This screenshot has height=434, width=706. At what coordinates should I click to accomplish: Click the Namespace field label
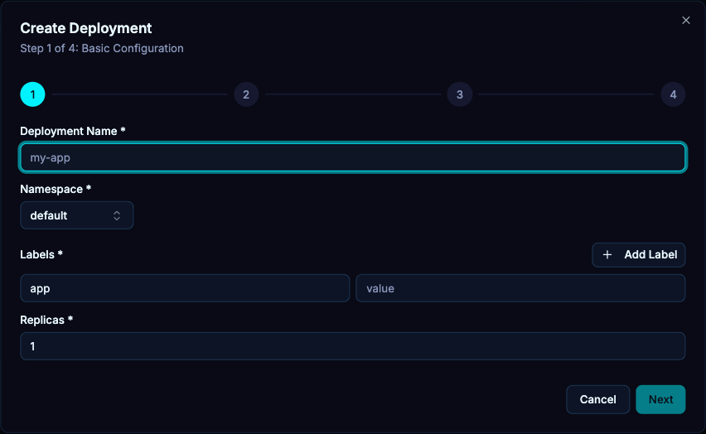[x=56, y=189]
